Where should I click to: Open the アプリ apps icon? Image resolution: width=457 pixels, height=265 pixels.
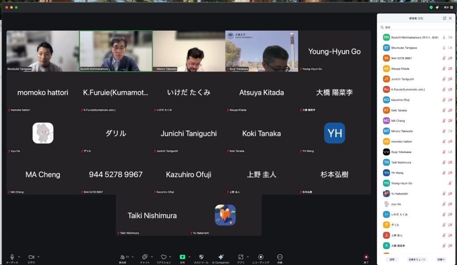tap(241, 257)
